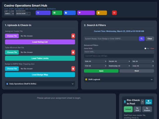Open the Zone: All filter dropdown
Viewport: 159px width, 119px height.
pyautogui.click(x=143, y=66)
